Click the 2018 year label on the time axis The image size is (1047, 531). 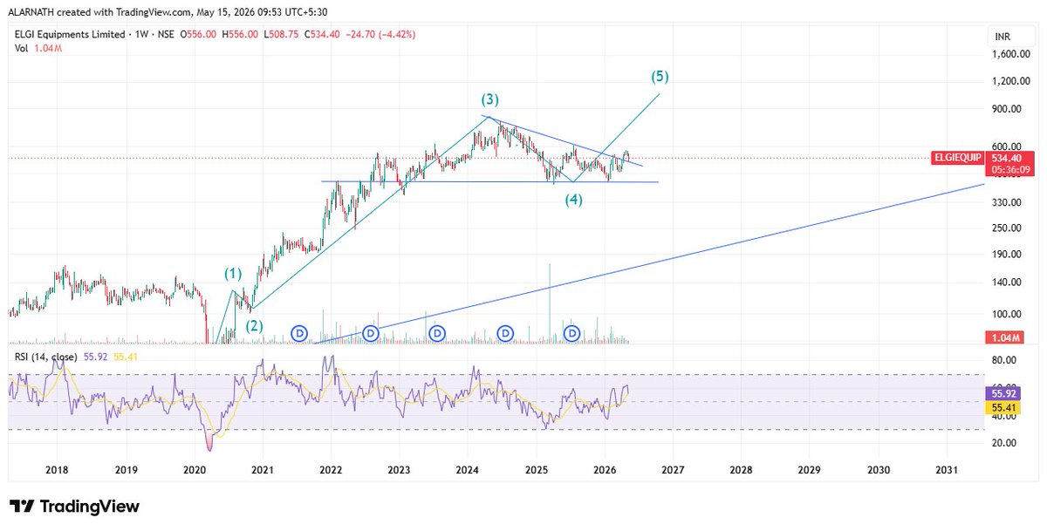(x=57, y=469)
